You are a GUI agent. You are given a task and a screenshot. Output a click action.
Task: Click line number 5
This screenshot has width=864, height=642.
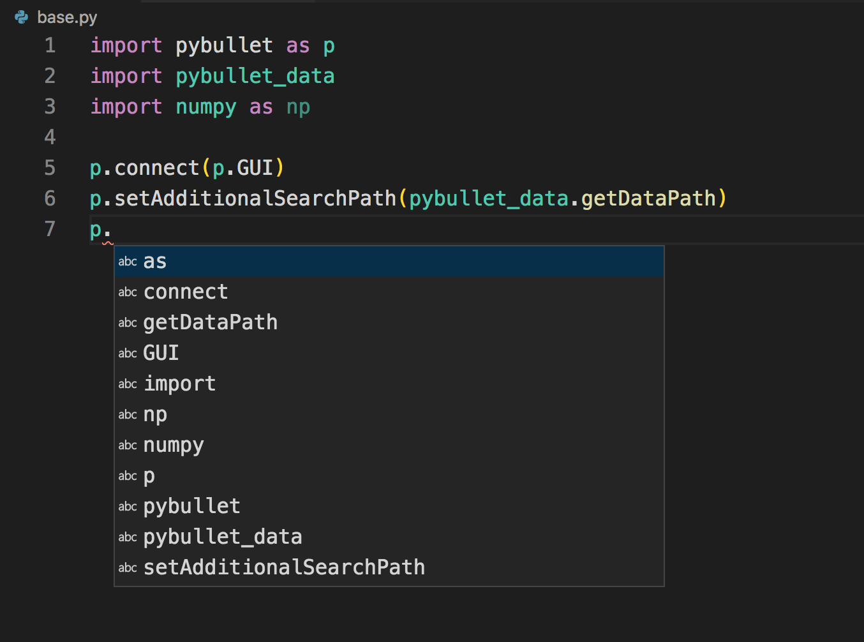click(49, 168)
